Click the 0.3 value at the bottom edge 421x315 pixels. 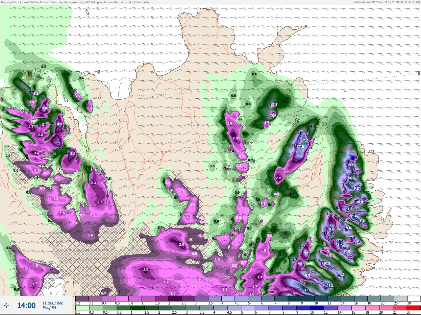(104, 293)
